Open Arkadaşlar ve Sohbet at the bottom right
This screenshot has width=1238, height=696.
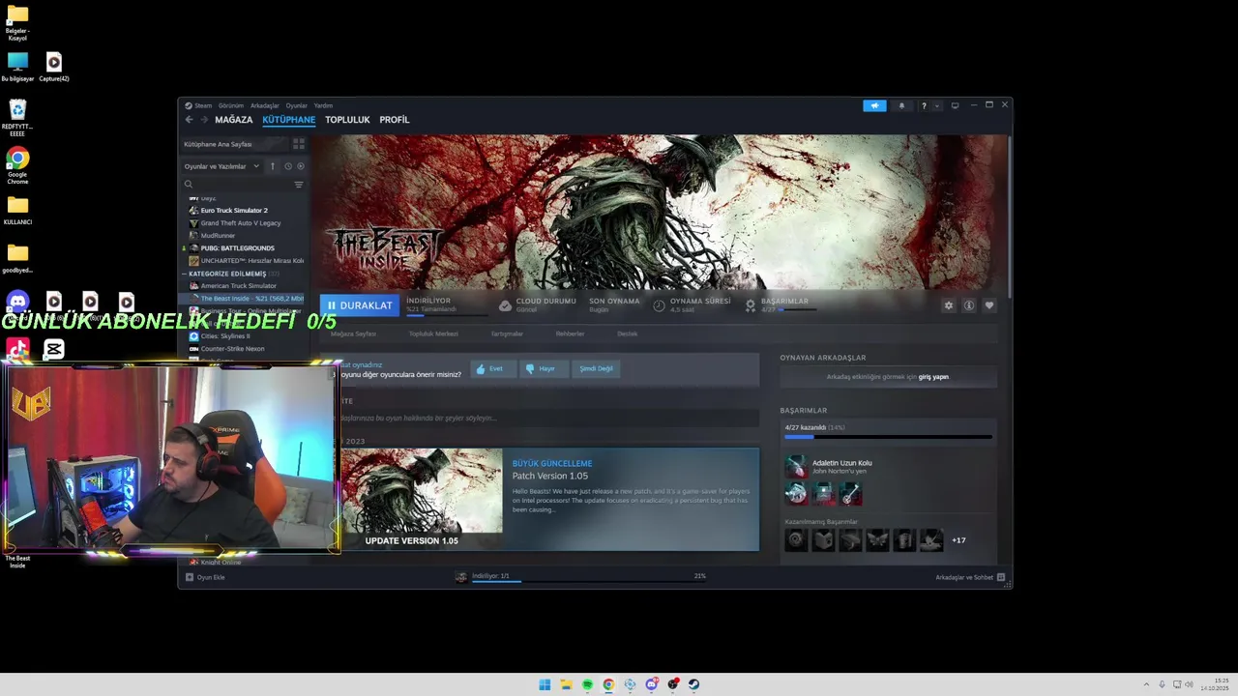click(970, 577)
